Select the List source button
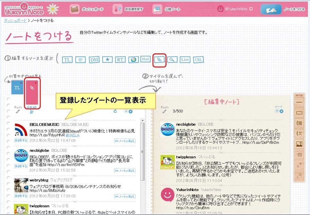Viewport: 310px width, 215px height. tap(185, 60)
